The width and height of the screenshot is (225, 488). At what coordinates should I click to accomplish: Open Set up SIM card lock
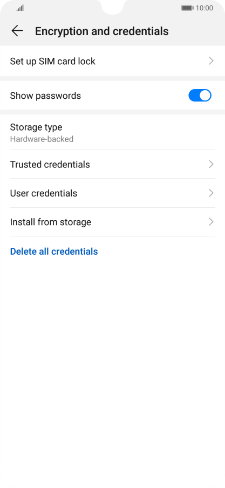[x=112, y=61]
